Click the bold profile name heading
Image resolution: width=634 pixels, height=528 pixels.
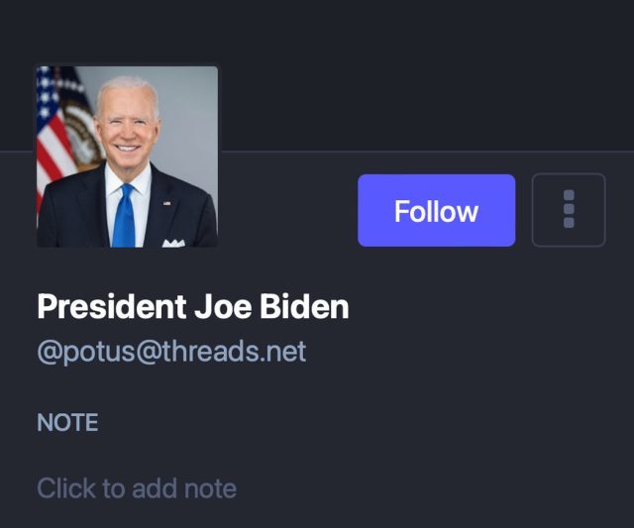click(193, 306)
